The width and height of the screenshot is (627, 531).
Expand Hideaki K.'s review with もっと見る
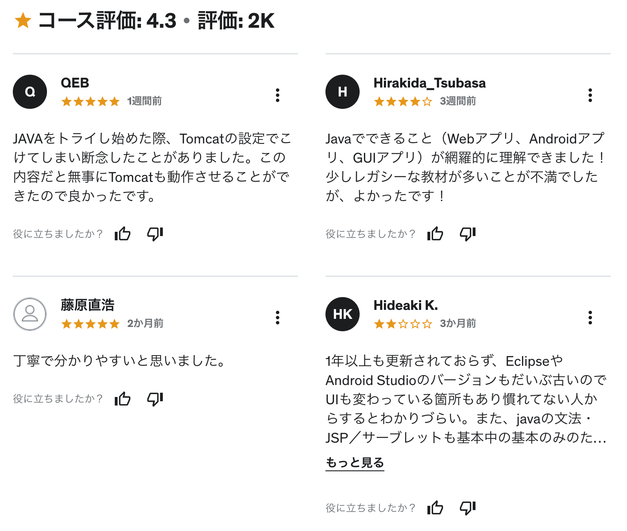[355, 462]
